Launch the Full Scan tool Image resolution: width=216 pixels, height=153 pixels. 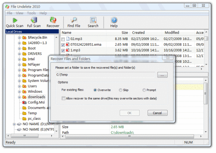pyautogui.click(x=34, y=22)
